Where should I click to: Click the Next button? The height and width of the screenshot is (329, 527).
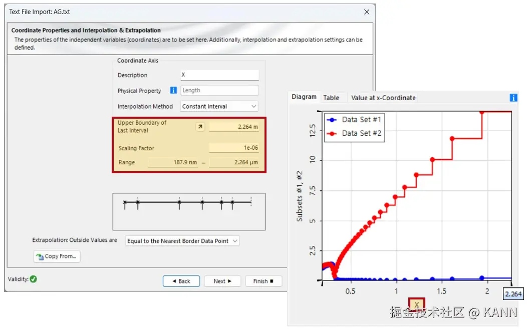(222, 281)
